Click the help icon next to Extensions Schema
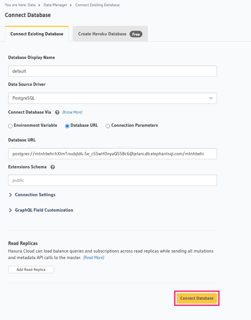The image size is (251, 320). [53, 167]
